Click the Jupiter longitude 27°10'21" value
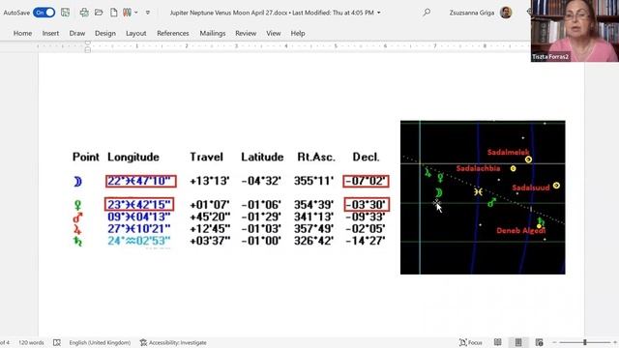Viewport: 619px width, 348px height. pyautogui.click(x=139, y=228)
